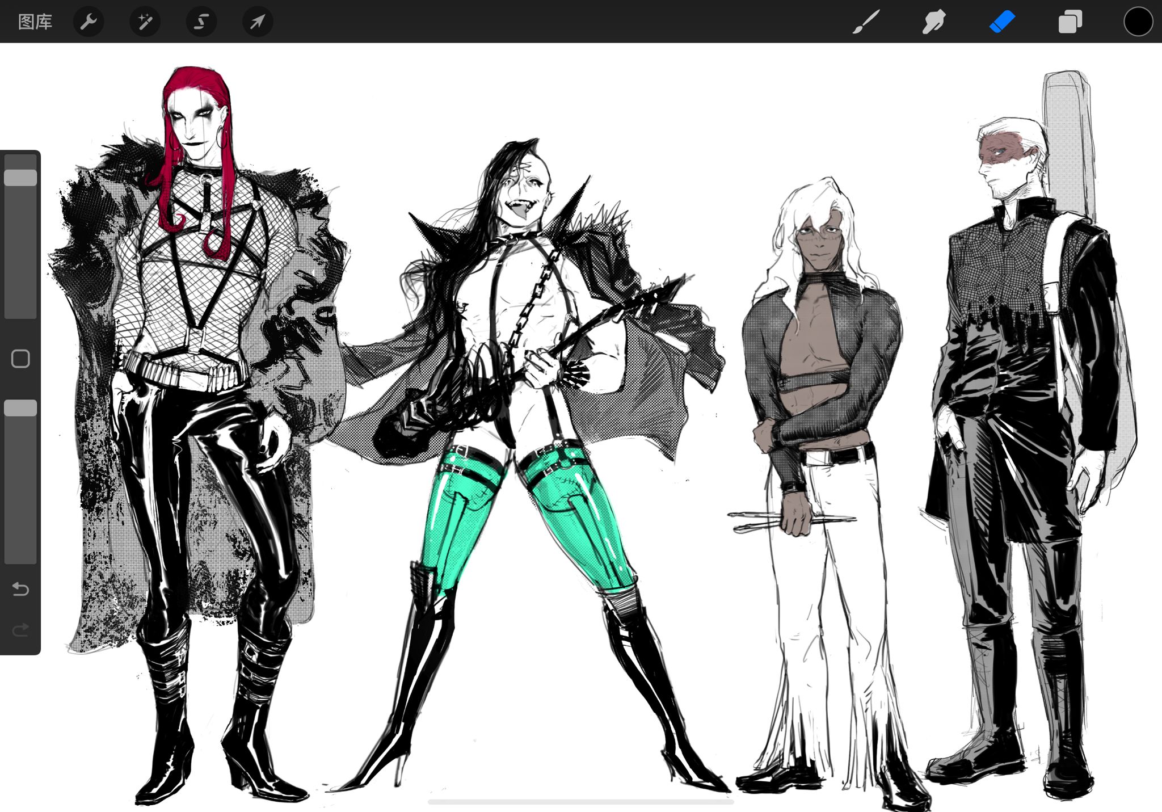Activate the Transform arrow tool
The height and width of the screenshot is (812, 1162).
(258, 22)
